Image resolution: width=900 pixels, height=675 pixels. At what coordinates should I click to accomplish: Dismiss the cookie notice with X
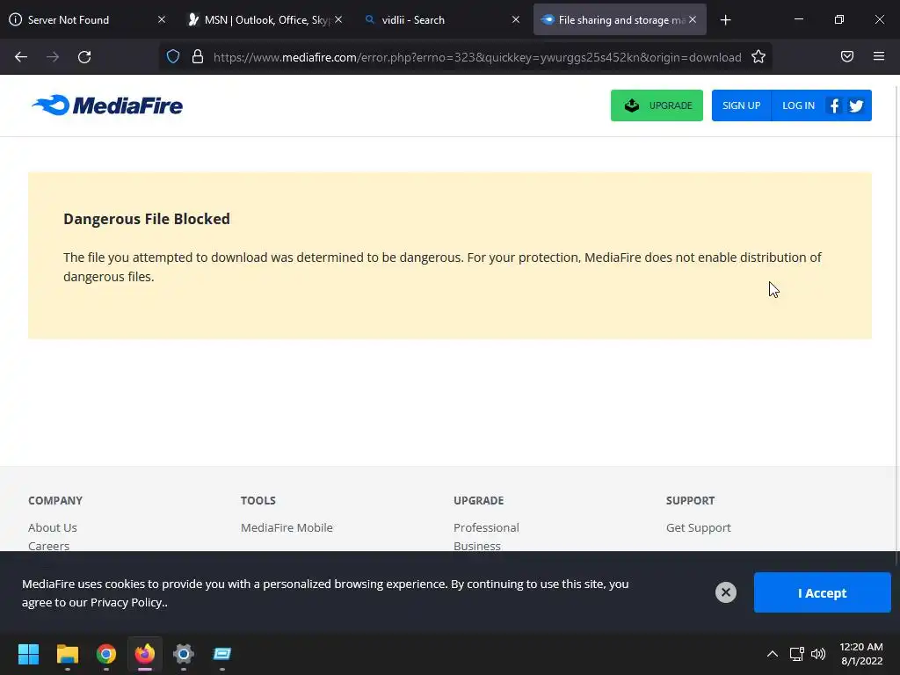[725, 592]
